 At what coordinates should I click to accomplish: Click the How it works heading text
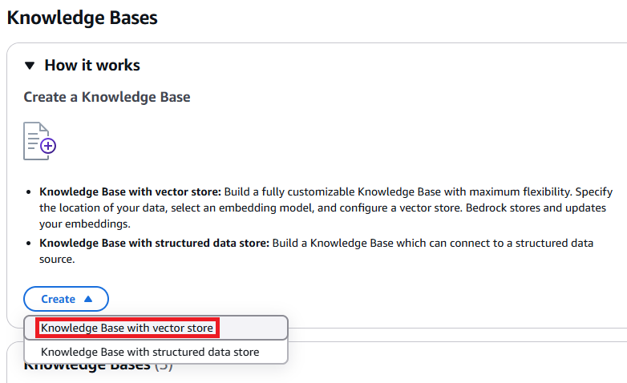(x=91, y=66)
